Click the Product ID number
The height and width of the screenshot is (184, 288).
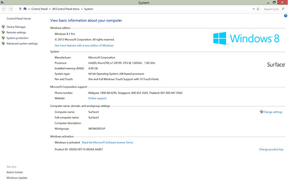[86, 149]
